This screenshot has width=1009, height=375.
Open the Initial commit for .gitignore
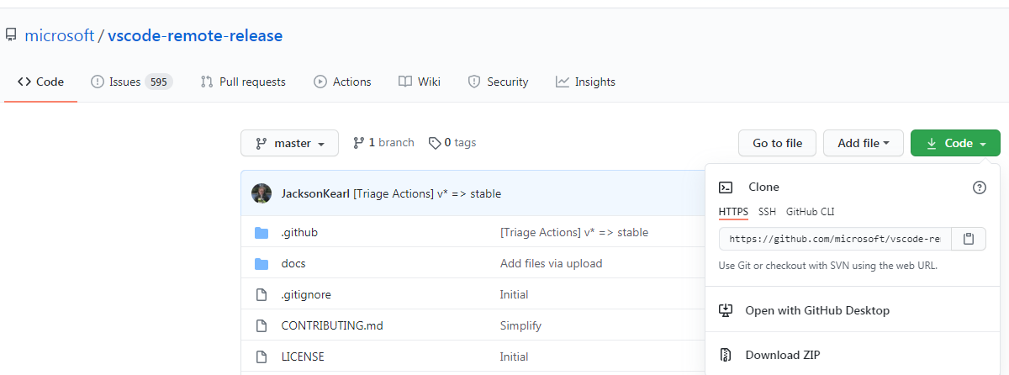(514, 294)
